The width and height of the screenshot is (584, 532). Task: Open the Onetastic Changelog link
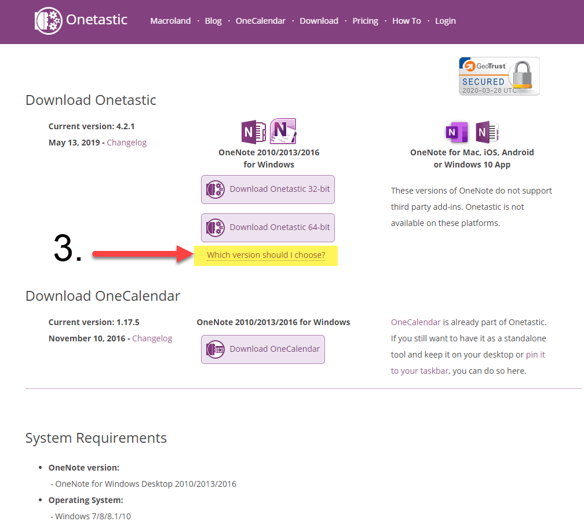pyautogui.click(x=127, y=143)
